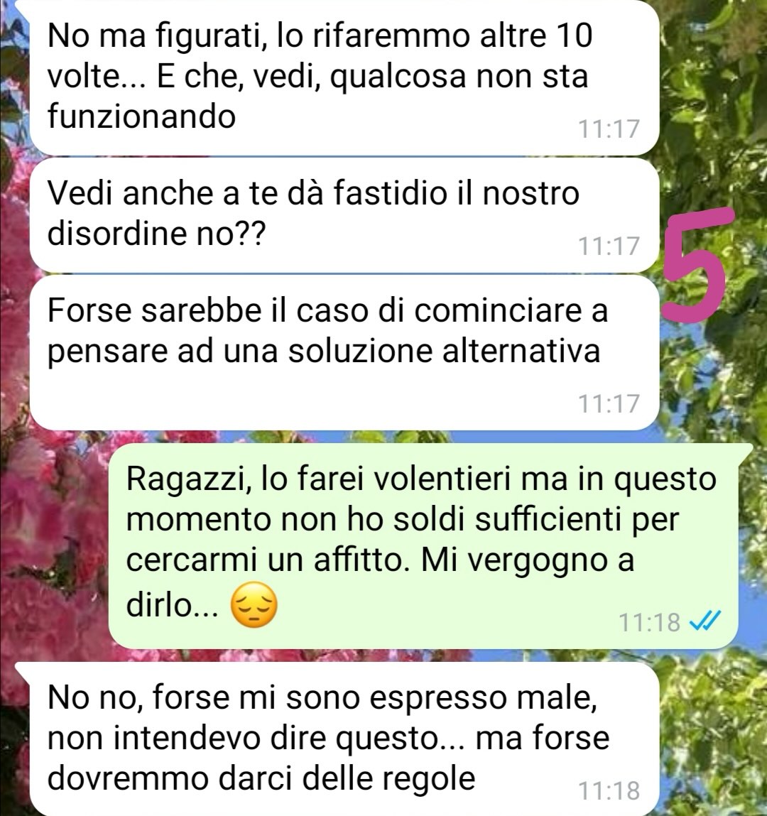Select the "Vedi anche a te" message
Image resolution: width=767 pixels, height=816 pixels.
coord(344,215)
